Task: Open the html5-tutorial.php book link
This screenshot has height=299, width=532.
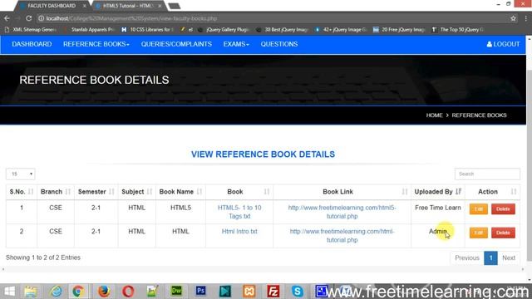Action: point(342,212)
